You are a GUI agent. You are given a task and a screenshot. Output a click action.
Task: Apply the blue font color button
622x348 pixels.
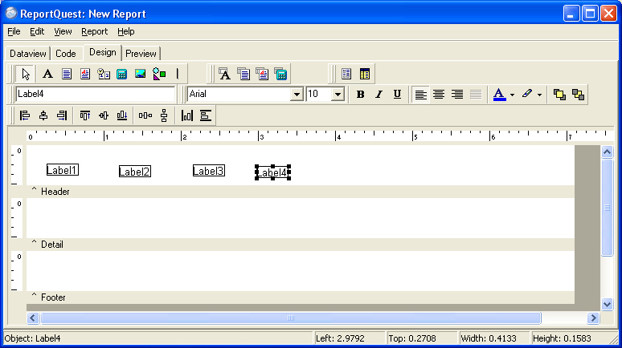499,95
